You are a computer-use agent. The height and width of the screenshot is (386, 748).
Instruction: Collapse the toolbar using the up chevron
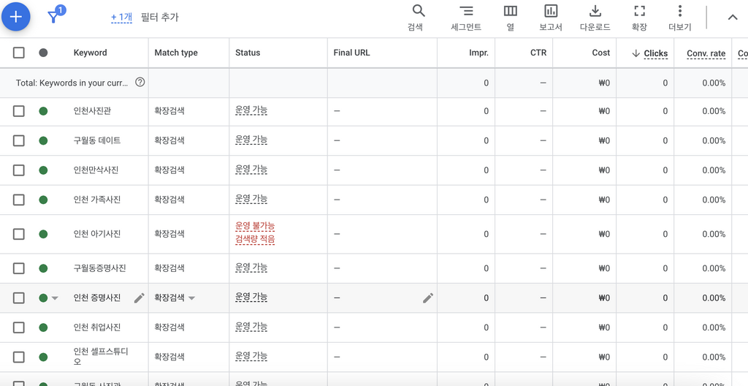point(732,18)
